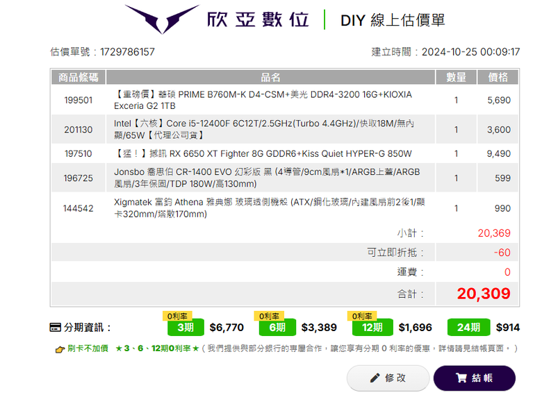Click the credit card icon beside 分期資訊
The width and height of the screenshot is (542, 404).
[56, 328]
